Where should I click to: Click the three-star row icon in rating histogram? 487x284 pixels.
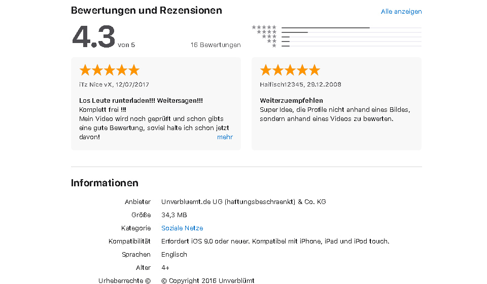tap(269, 36)
